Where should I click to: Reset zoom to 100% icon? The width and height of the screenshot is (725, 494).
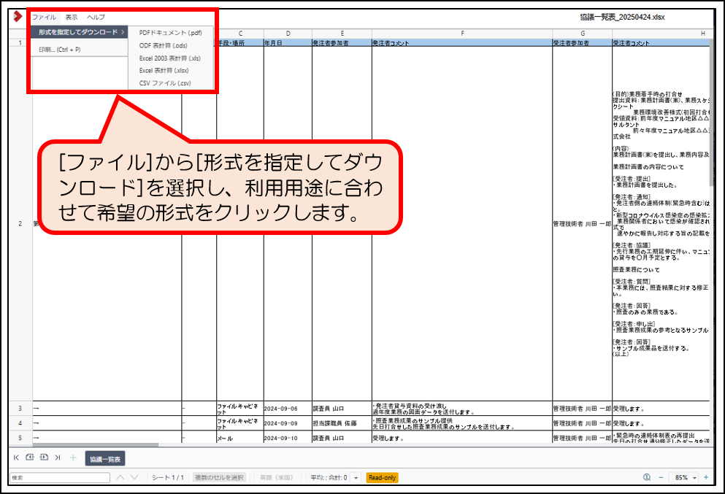click(647, 477)
